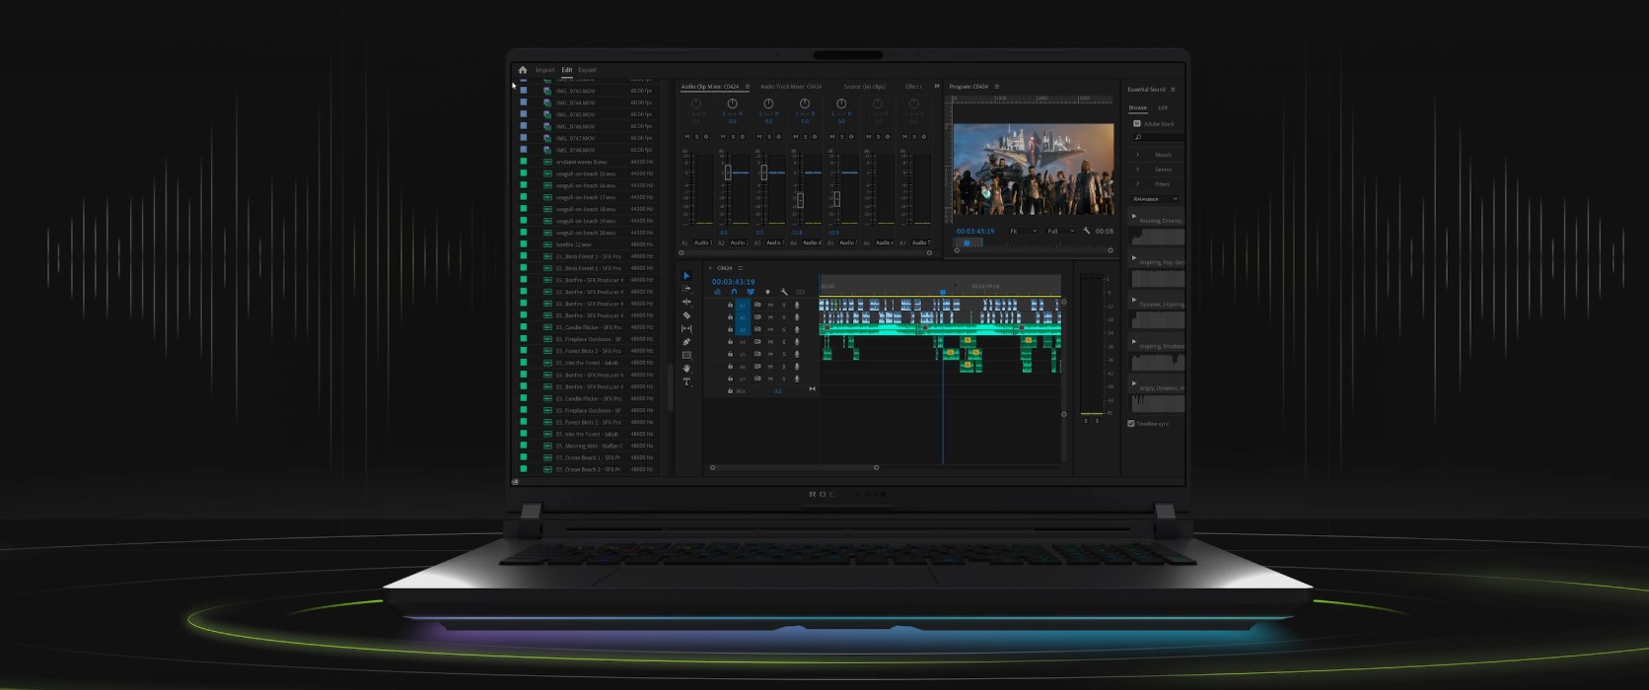Check the Timeline sync checkbox
The height and width of the screenshot is (690, 1649).
tap(1131, 424)
